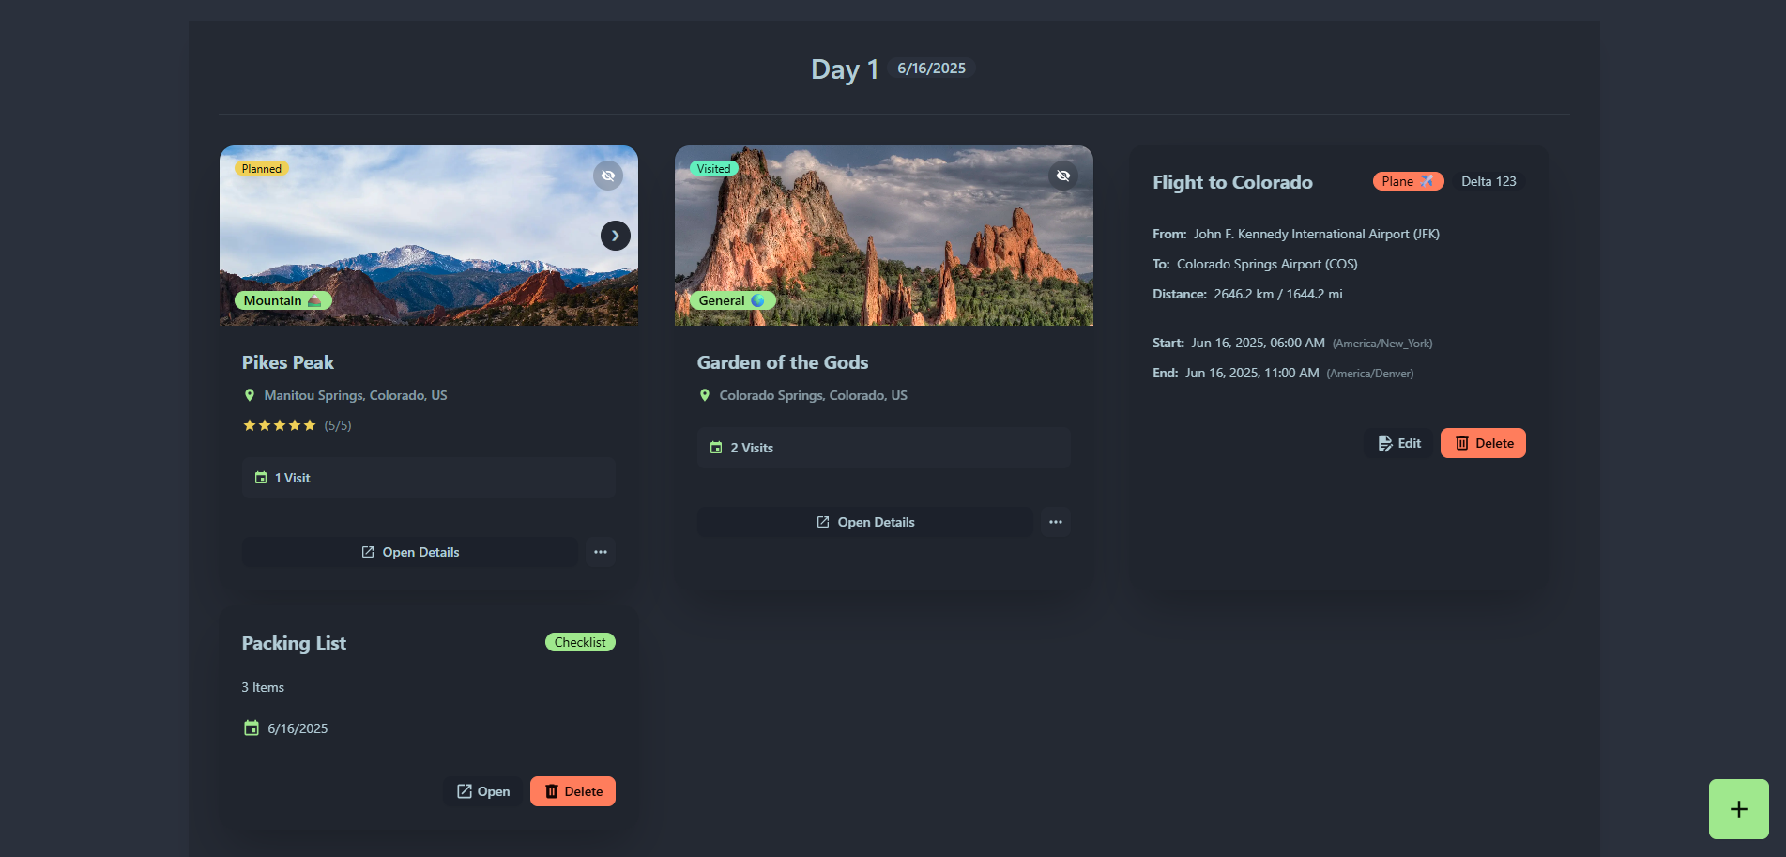1786x857 pixels.
Task: Click the calendar icon next to 6/16/2025 in Packing List
Action: [x=251, y=728]
